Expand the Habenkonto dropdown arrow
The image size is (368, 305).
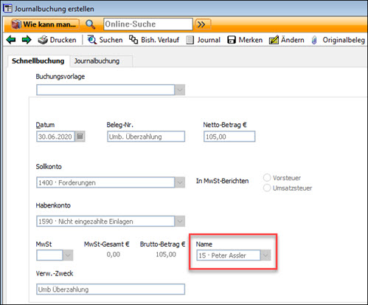[180, 222]
